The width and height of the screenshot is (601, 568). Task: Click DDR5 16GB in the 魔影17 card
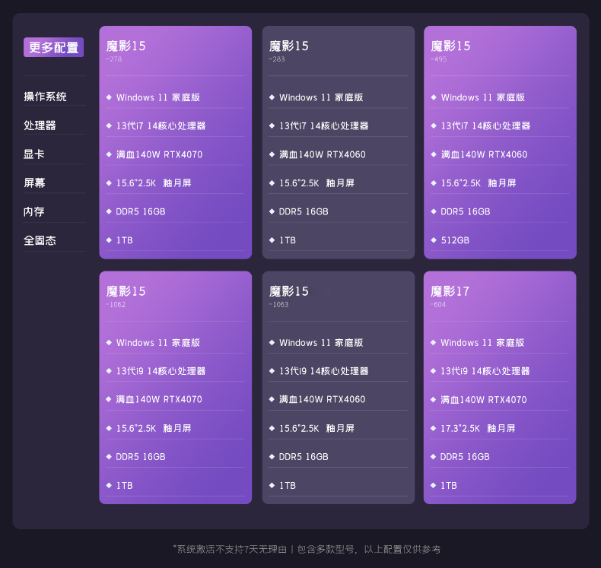[465, 456]
